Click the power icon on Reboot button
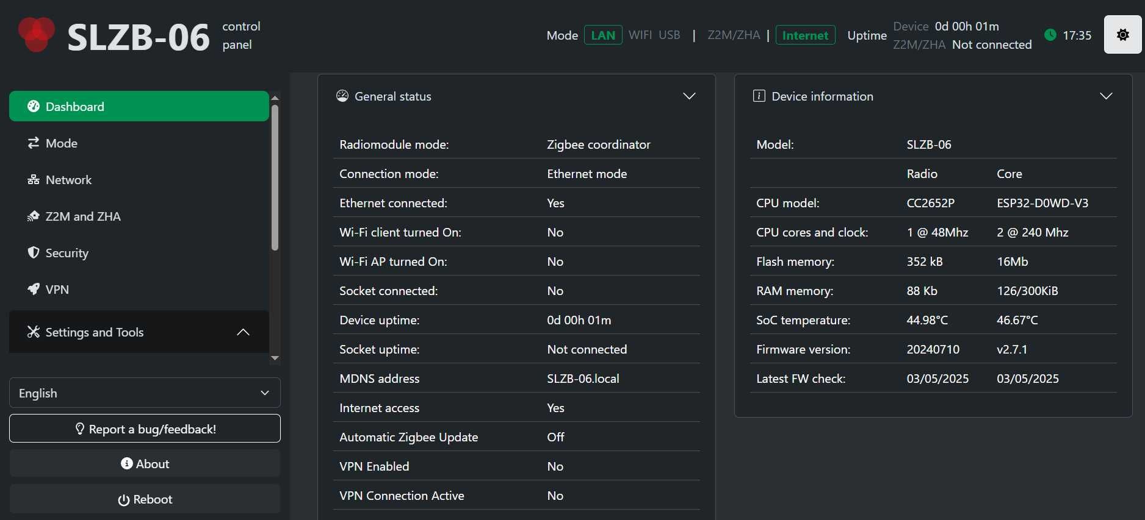 [123, 500]
